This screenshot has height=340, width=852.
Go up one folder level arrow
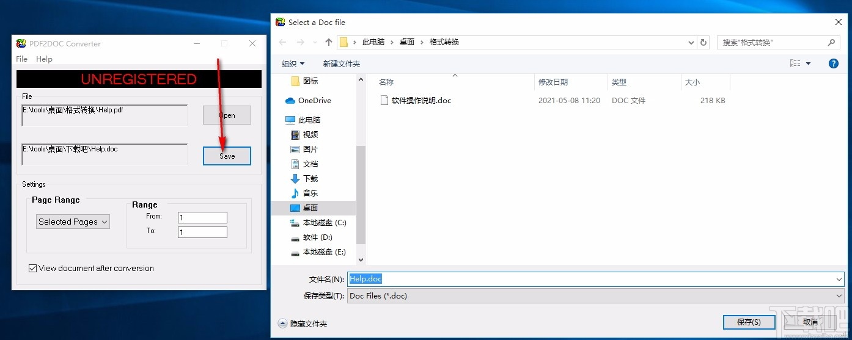tap(329, 42)
